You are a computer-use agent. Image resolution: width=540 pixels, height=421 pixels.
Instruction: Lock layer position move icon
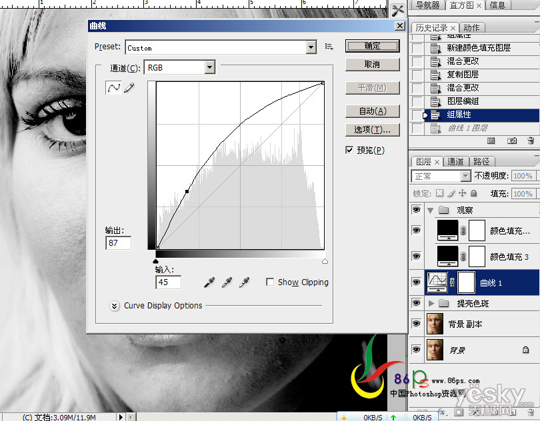point(462,193)
